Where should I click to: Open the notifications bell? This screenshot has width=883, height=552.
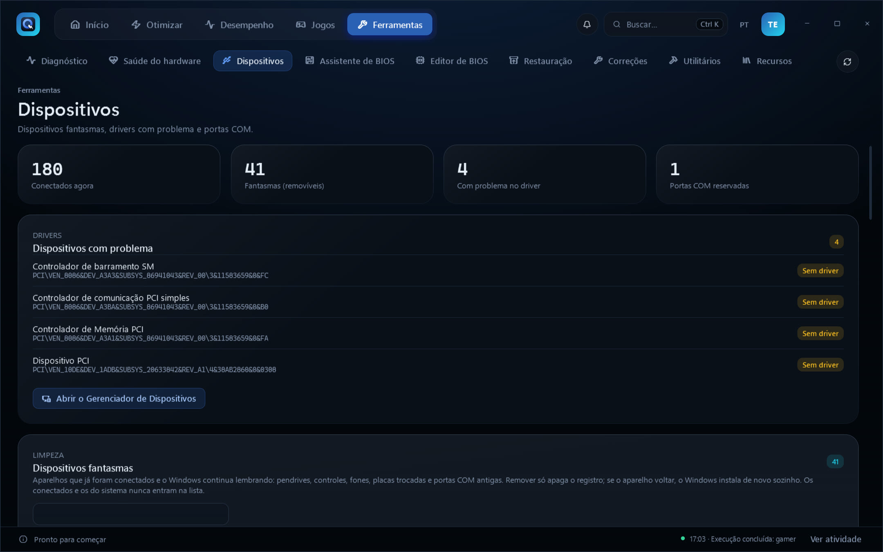(587, 25)
